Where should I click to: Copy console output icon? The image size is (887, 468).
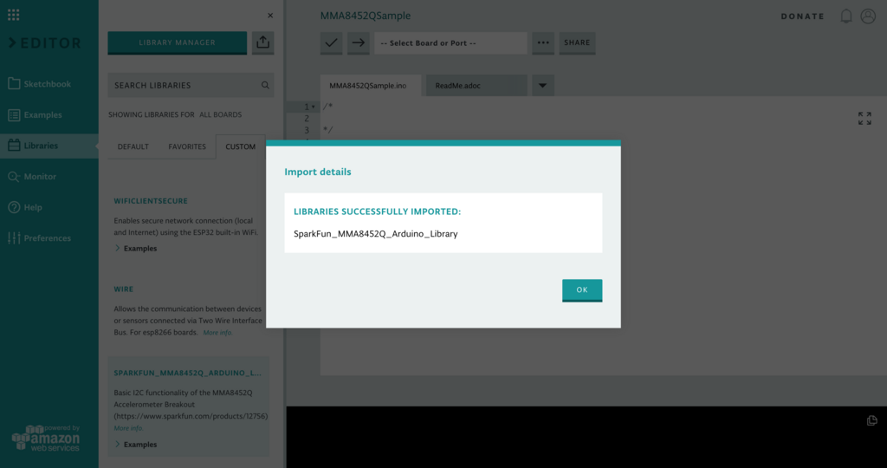coord(871,420)
